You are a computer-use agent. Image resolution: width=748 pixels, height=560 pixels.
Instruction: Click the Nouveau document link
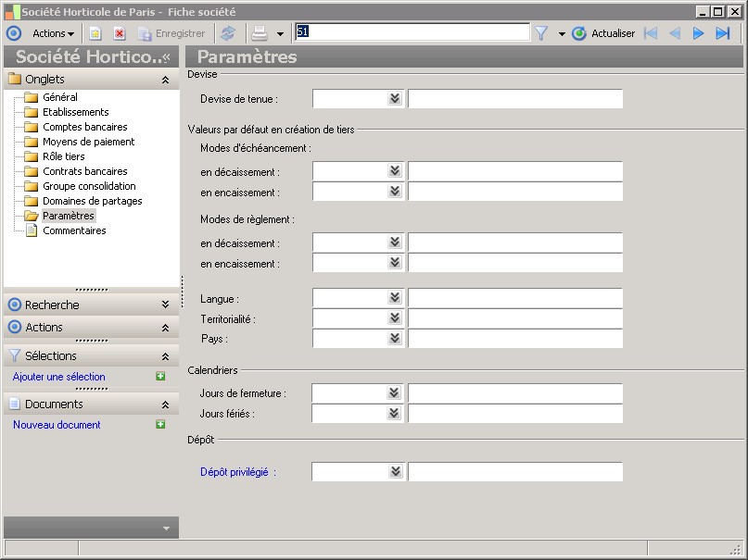(57, 425)
